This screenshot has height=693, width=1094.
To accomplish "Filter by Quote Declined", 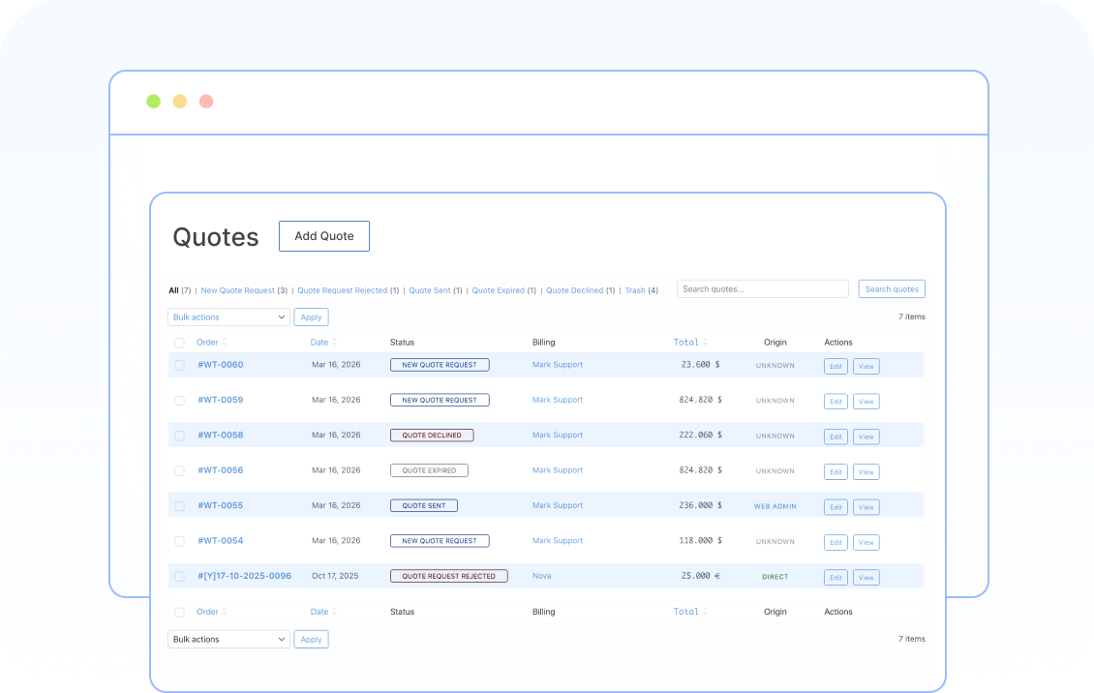I will [x=575, y=290].
